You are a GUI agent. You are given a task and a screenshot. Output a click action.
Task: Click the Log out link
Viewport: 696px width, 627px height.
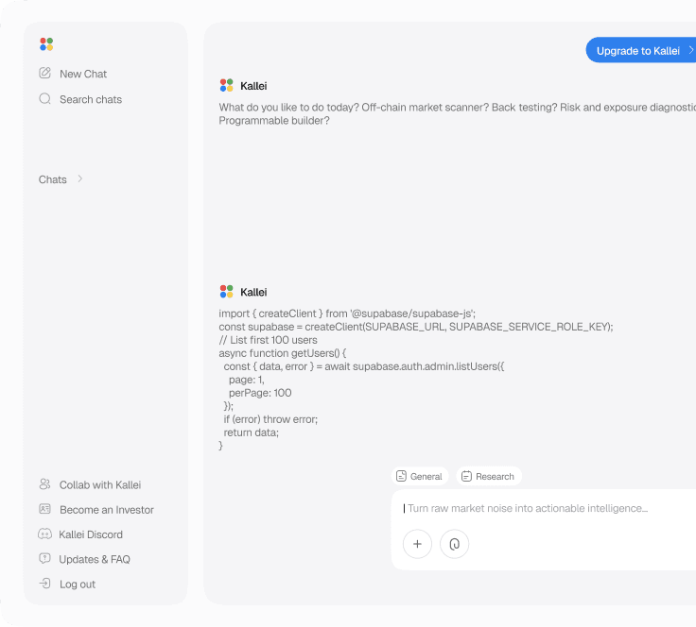[x=78, y=585]
